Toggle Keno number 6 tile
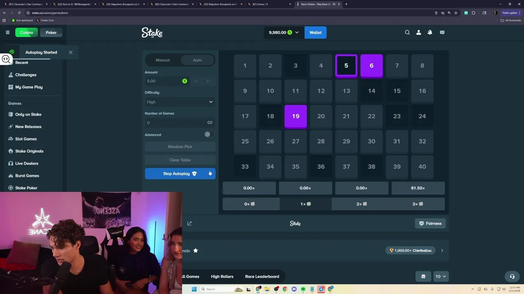This screenshot has width=524, height=294. 371,65
